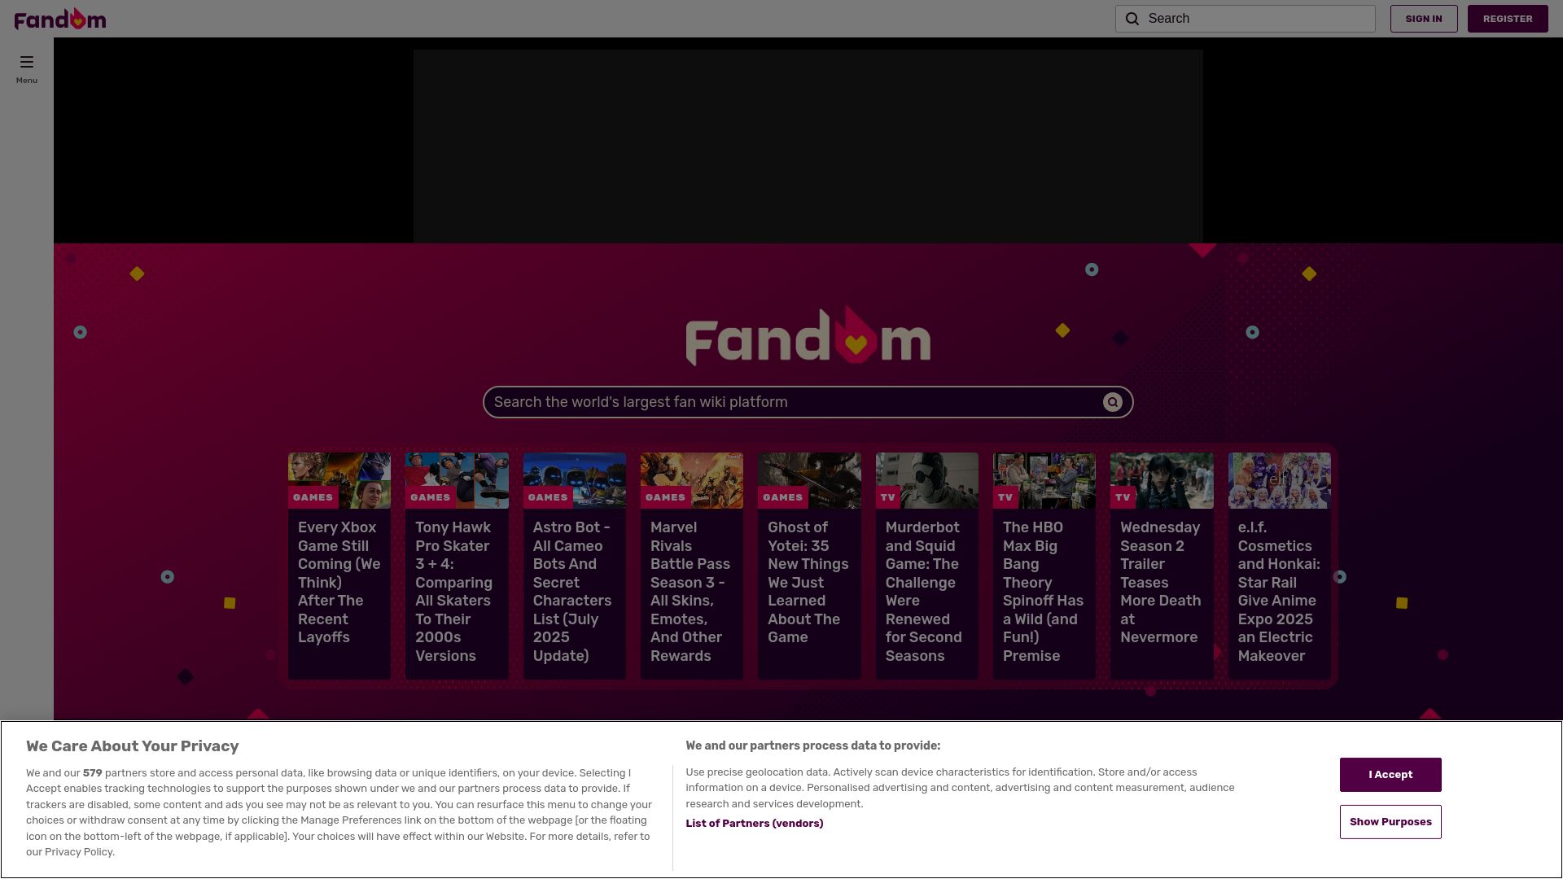Click GAMES tag on Tony Hawk card
This screenshot has height=879, width=1563.
click(431, 497)
